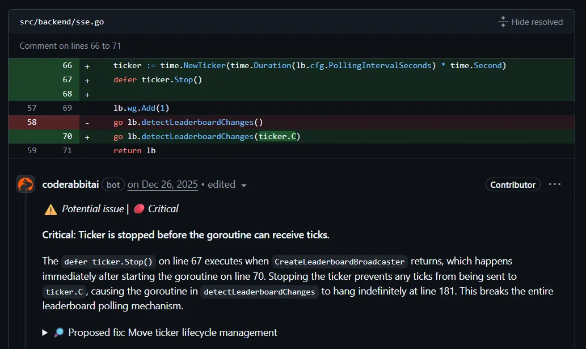Open the comment options kebab menu
Screen dimensions: 586x349
[555, 183]
